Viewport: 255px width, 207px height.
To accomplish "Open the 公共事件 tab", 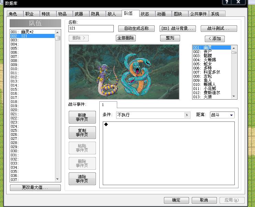I will [199, 14].
